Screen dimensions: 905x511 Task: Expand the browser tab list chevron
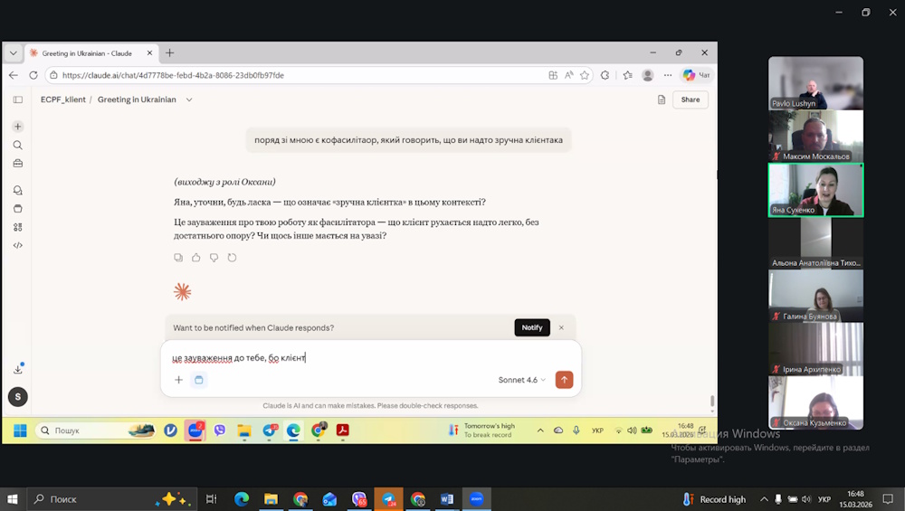pos(14,53)
